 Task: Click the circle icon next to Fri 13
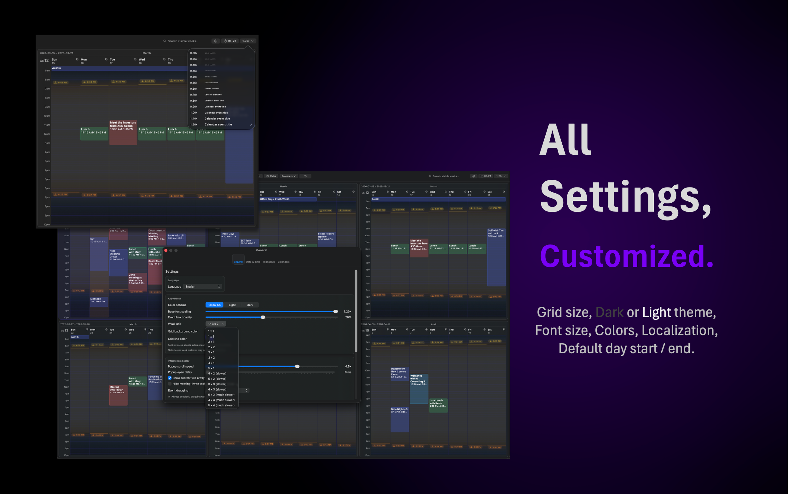[334, 192]
